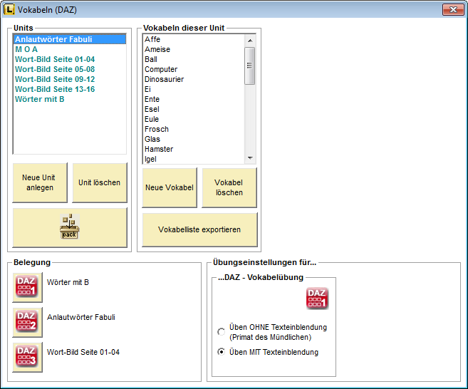Click the DAZ 3 assignment icon

click(27, 357)
